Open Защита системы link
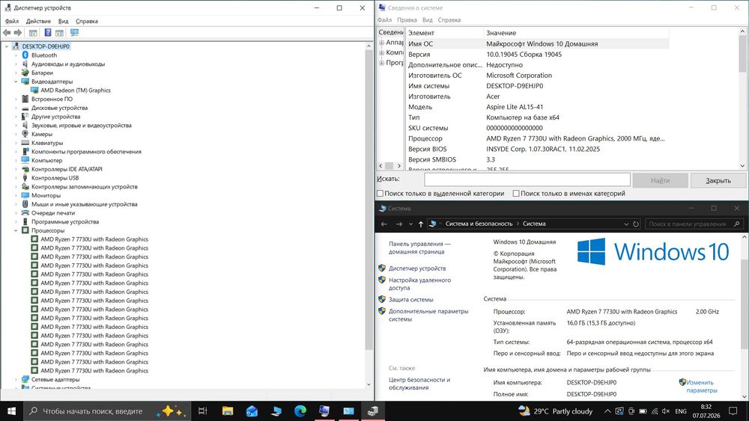Image resolution: width=749 pixels, height=421 pixels. point(410,299)
